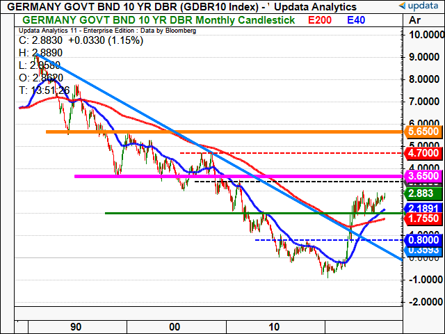Select the red 1.7550 price value tag
Viewport: 445px width, 334px height.
422,218
